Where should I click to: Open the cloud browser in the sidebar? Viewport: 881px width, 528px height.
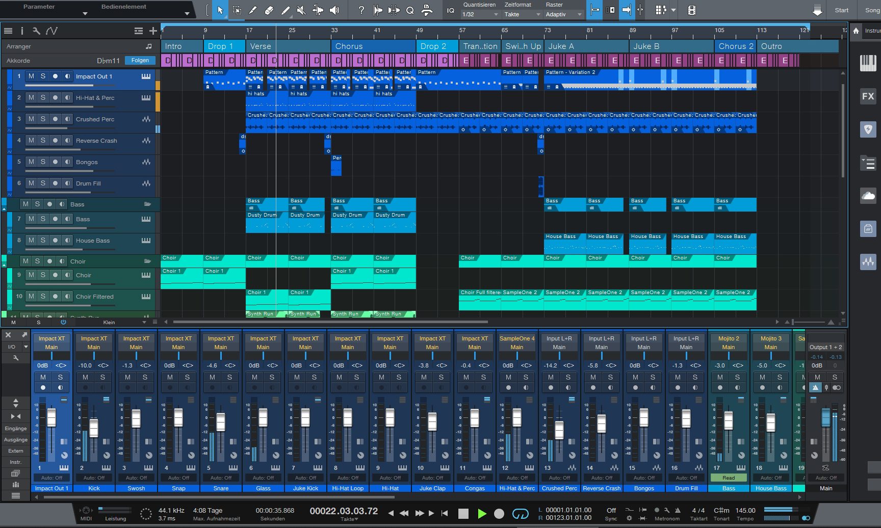[868, 196]
